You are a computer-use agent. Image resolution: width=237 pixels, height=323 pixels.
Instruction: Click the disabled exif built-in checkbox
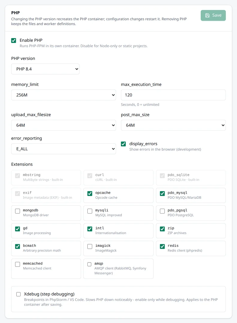[18, 194]
